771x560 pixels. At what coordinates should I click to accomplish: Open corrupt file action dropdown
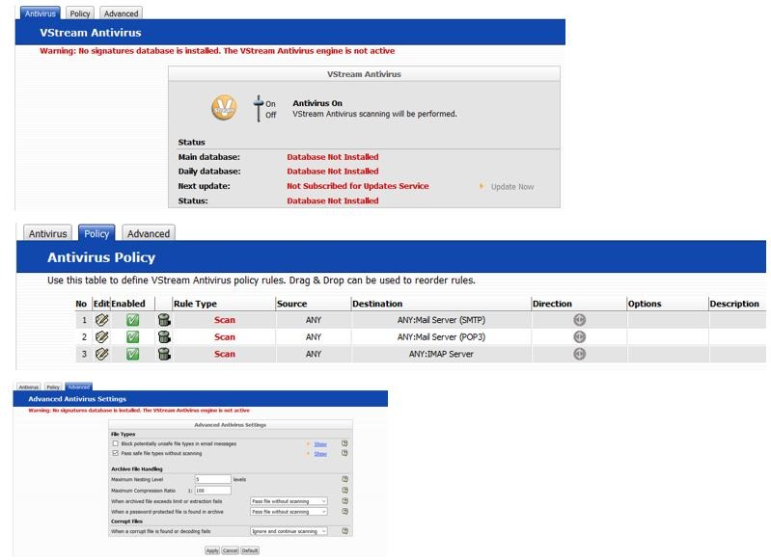[x=289, y=531]
